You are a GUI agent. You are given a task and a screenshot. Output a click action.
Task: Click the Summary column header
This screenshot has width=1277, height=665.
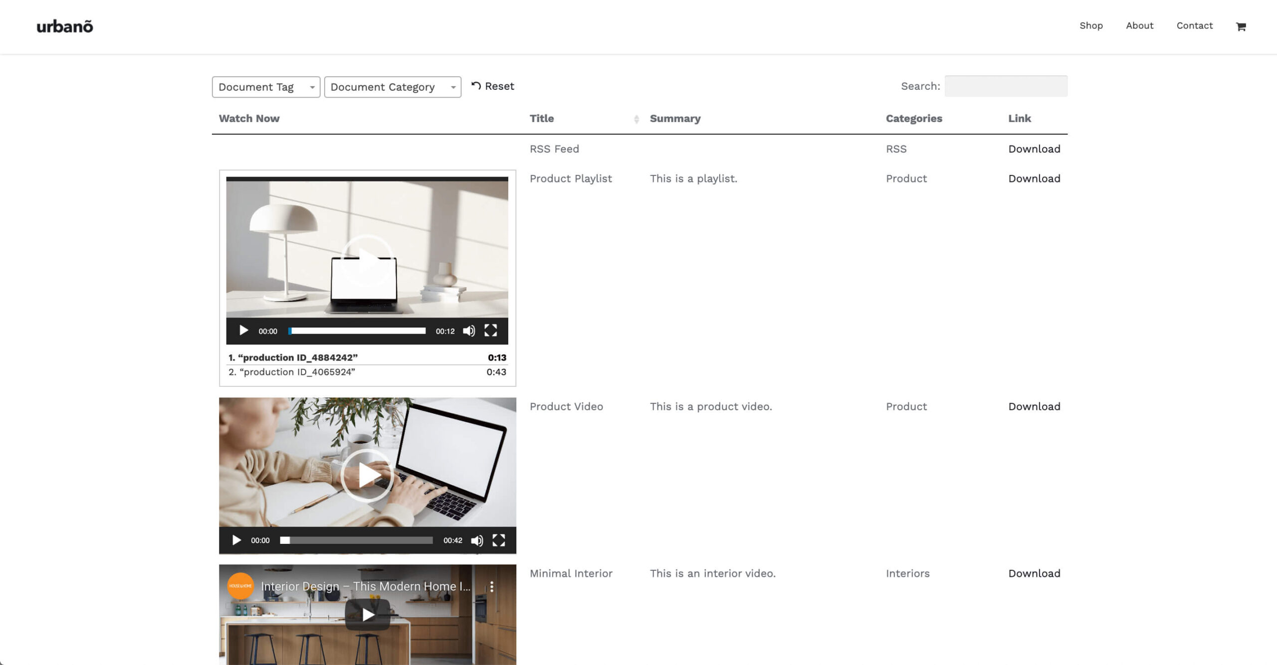(675, 119)
